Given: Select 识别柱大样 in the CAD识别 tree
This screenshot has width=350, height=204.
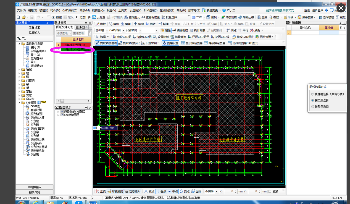Looking at the screenshot, I should (x=37, y=117).
